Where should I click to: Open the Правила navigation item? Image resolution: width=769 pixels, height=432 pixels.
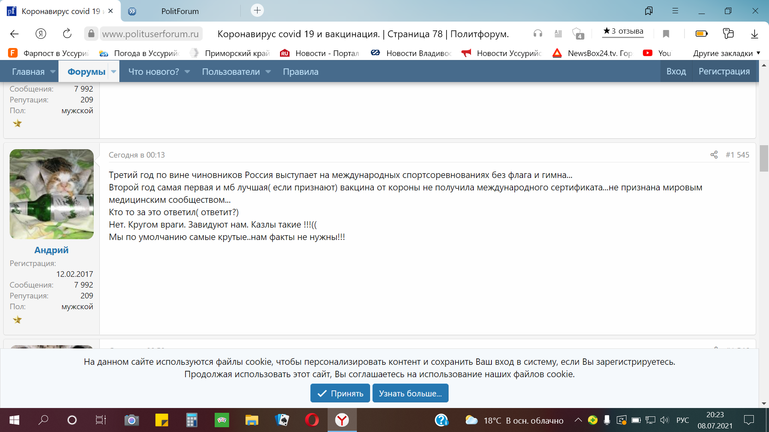click(x=300, y=72)
